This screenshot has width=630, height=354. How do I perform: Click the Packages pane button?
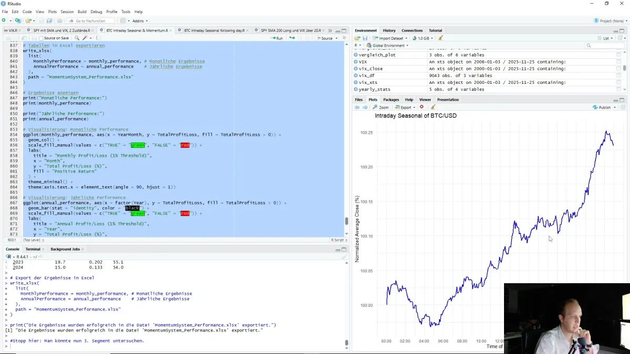click(391, 99)
